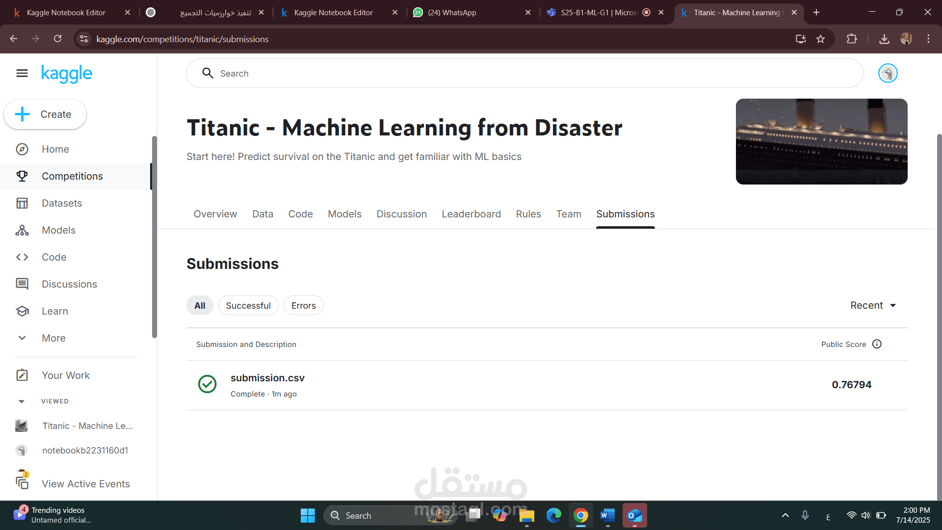Open a new browser tab
The height and width of the screenshot is (530, 942).
816,13
